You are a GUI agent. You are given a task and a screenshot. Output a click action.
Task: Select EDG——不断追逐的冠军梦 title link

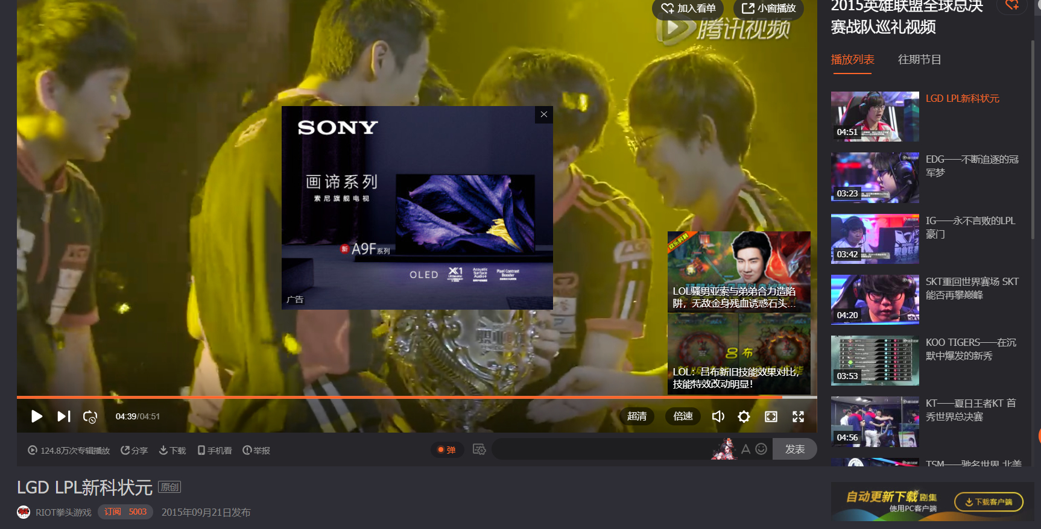coord(972,166)
